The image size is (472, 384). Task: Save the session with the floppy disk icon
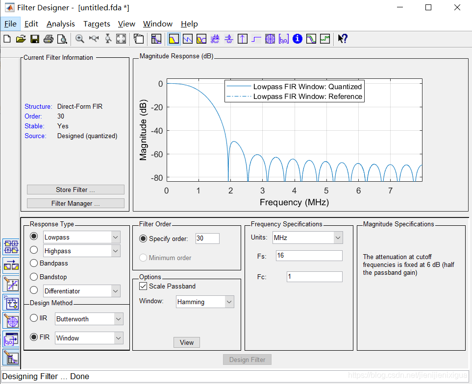tap(35, 39)
